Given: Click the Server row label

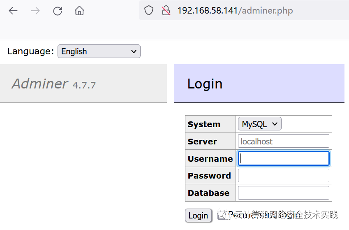Looking at the screenshot, I should click(x=202, y=142).
